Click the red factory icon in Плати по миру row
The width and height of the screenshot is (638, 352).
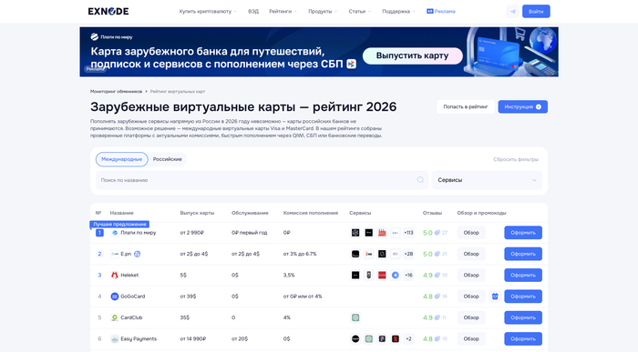tap(382, 233)
